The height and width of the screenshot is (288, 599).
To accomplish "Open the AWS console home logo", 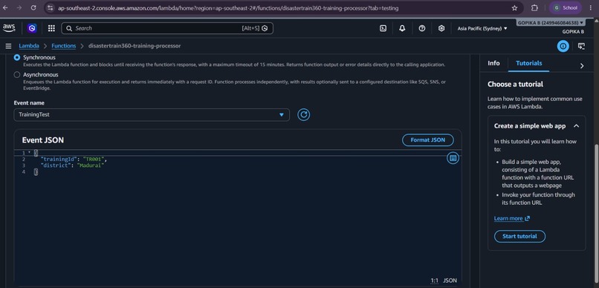I will [9, 28].
